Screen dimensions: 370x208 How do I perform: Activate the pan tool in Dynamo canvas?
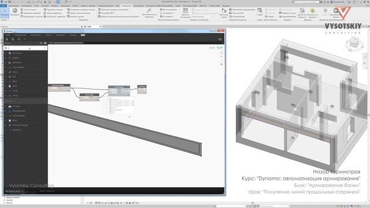tap(221, 64)
